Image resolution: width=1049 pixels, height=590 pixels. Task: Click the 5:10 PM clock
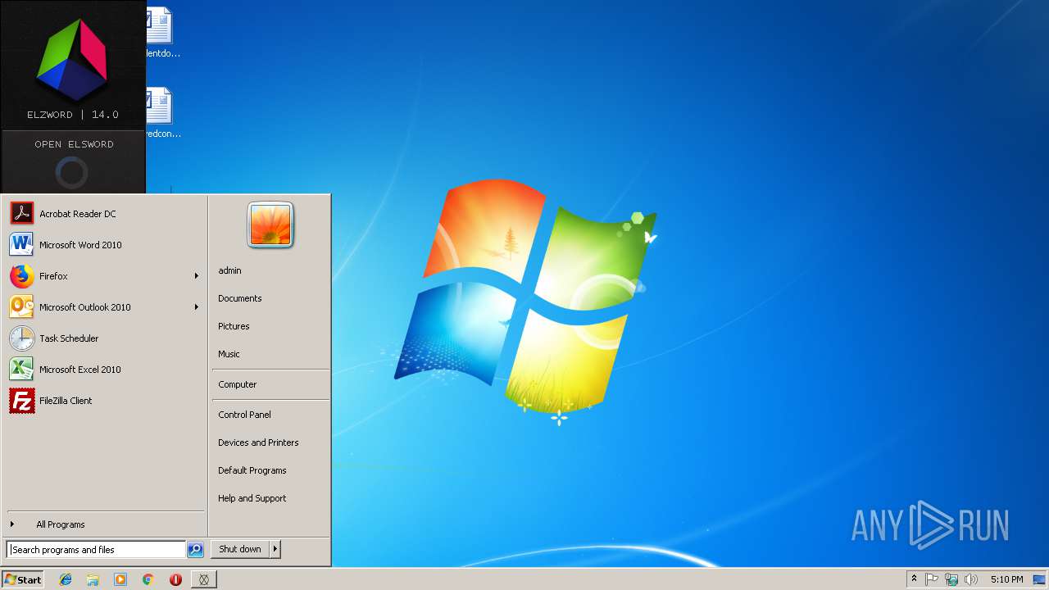point(1006,579)
